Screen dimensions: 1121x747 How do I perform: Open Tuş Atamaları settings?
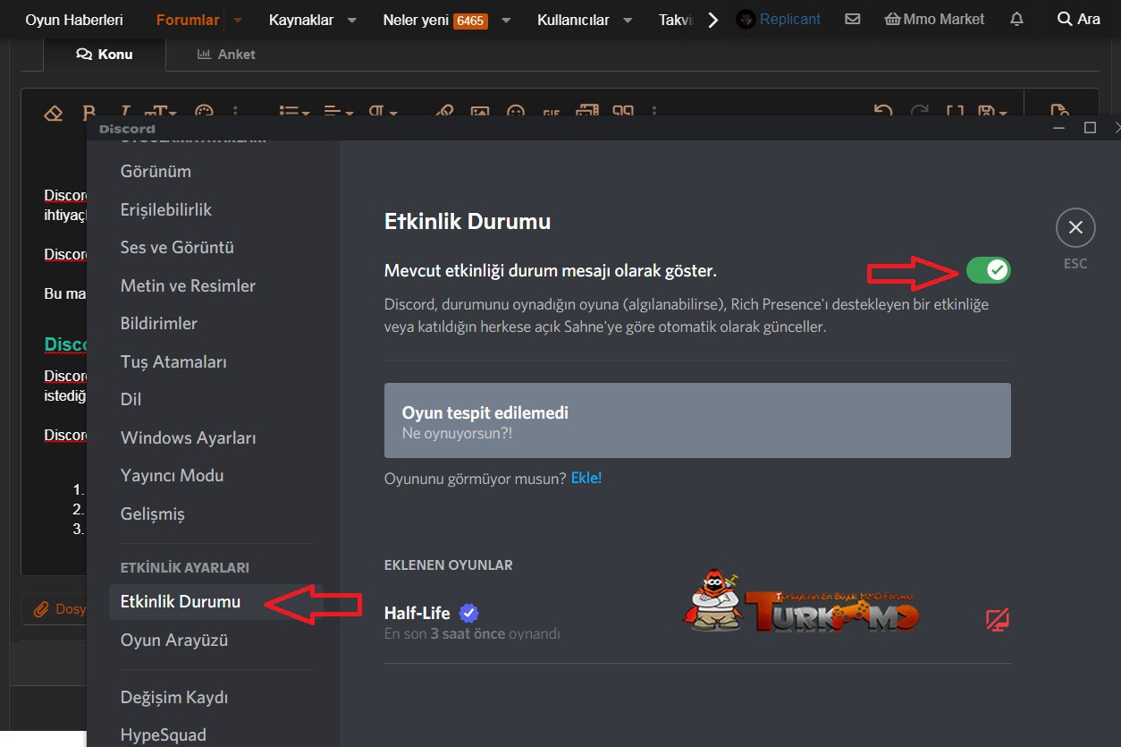pyautogui.click(x=173, y=361)
